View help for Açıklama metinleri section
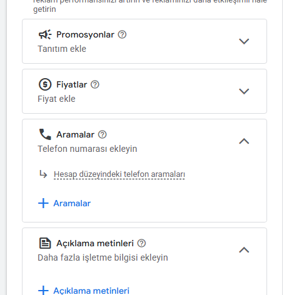284x295 pixels. (x=141, y=243)
